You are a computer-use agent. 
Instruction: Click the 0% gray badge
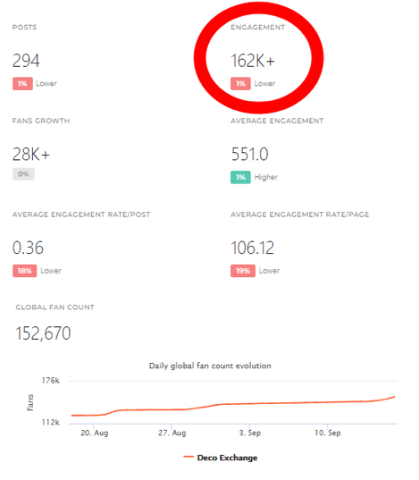(x=23, y=174)
